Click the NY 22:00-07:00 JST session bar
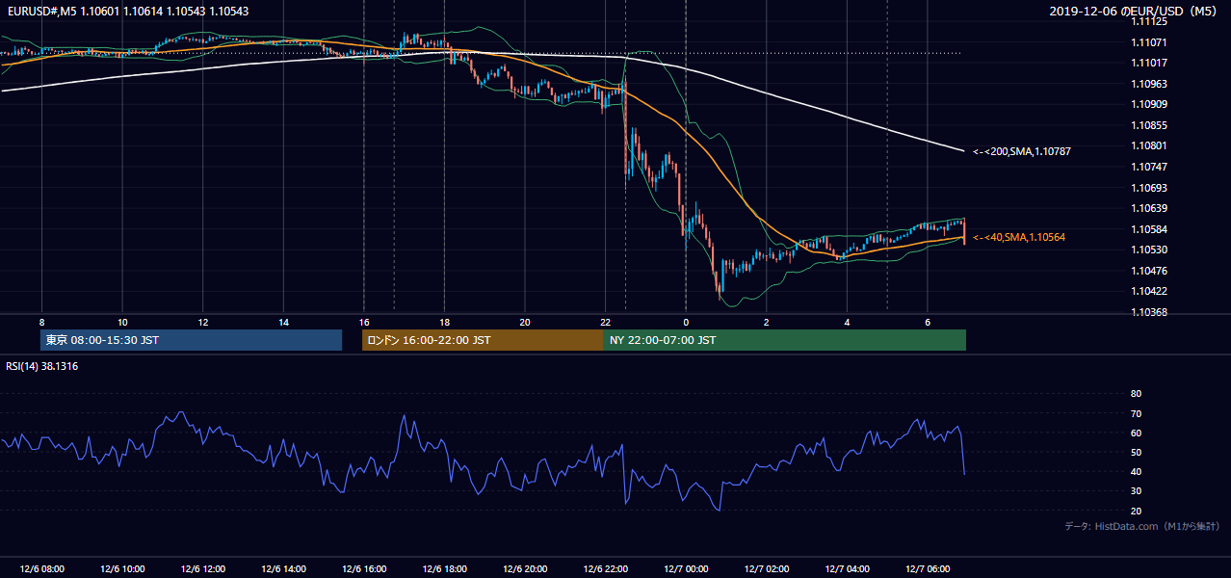 point(785,340)
